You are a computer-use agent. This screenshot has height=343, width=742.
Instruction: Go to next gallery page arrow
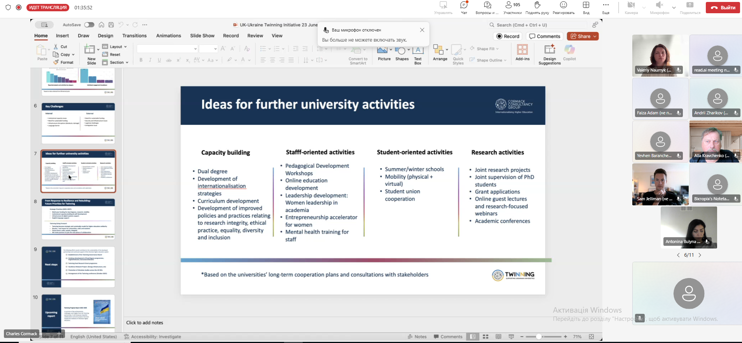(x=700, y=255)
